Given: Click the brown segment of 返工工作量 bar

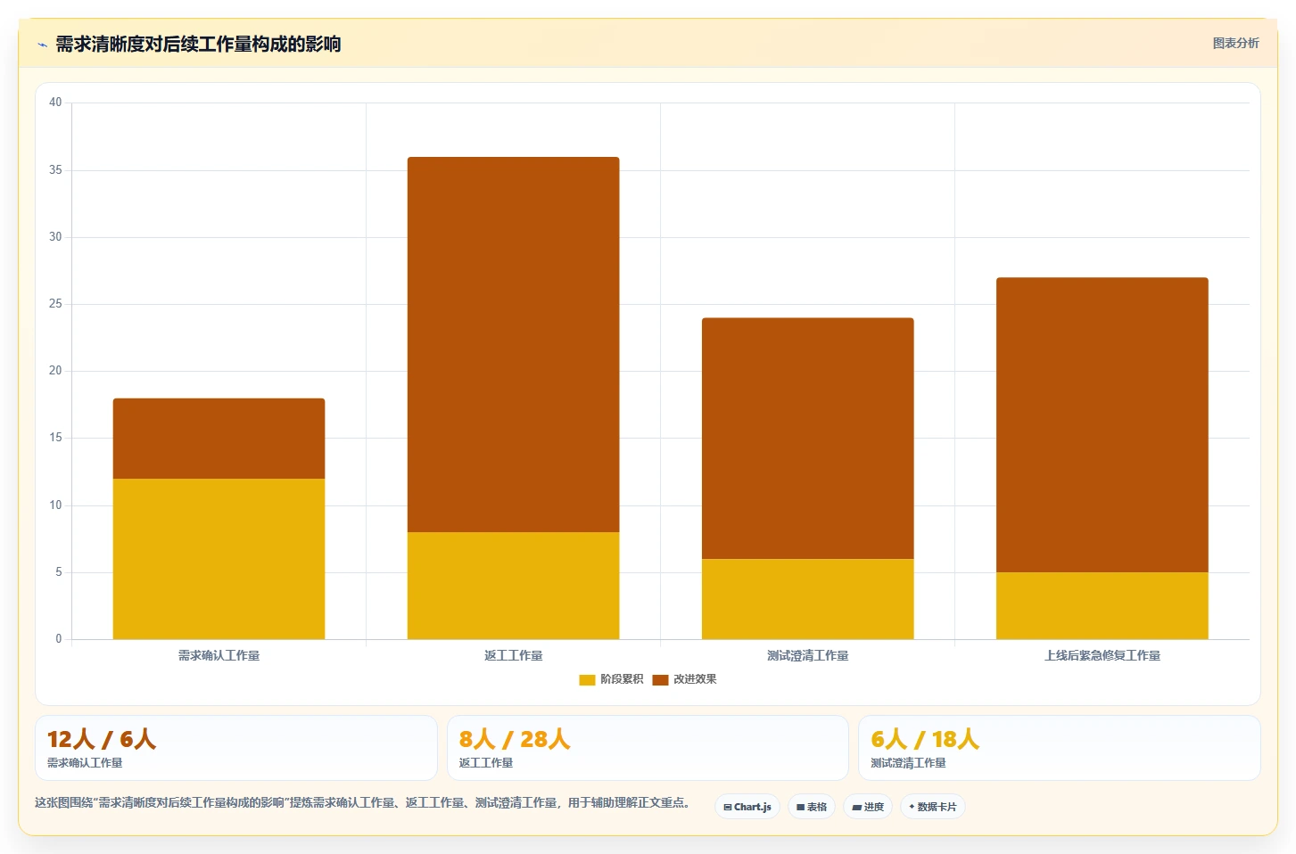Looking at the screenshot, I should (x=513, y=345).
